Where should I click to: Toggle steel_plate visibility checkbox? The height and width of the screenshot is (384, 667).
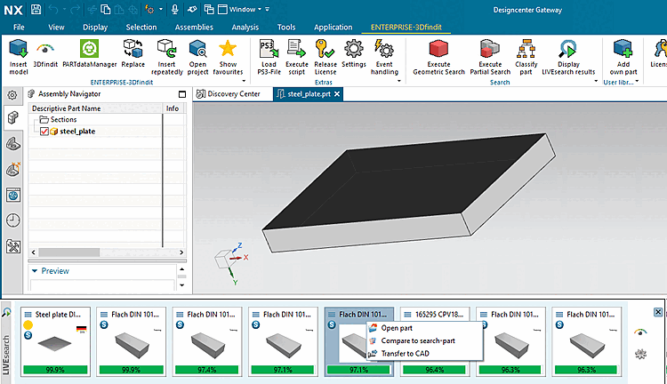coord(44,132)
